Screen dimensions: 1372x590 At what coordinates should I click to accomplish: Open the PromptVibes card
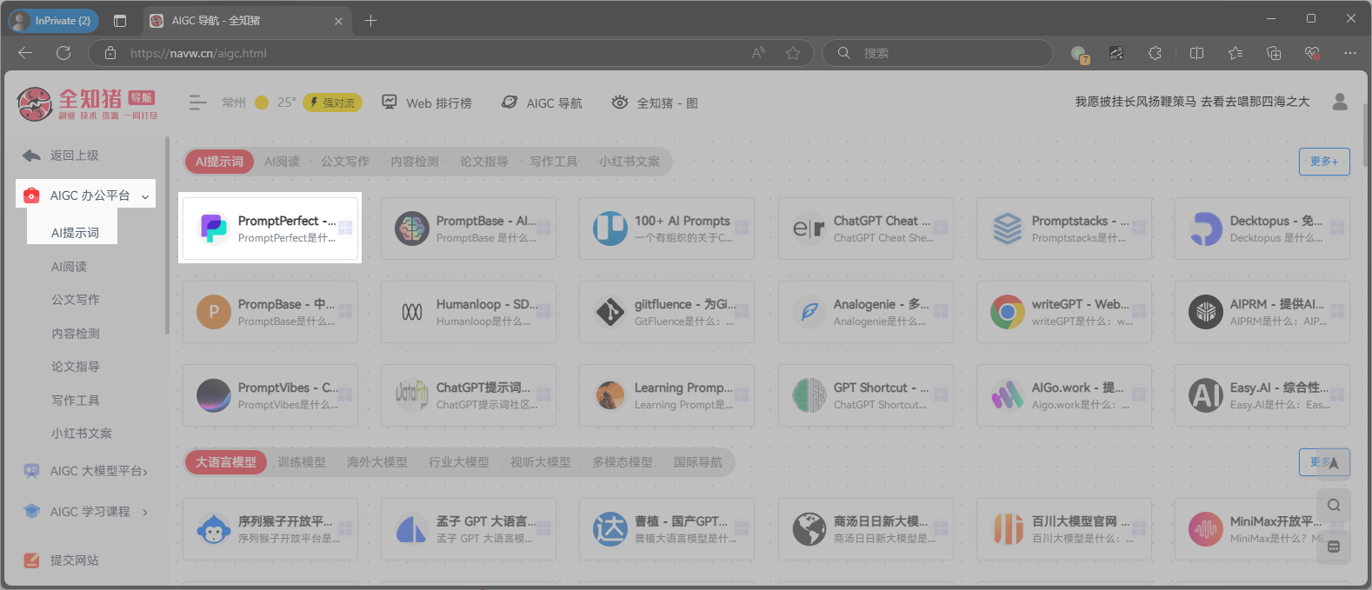click(270, 395)
